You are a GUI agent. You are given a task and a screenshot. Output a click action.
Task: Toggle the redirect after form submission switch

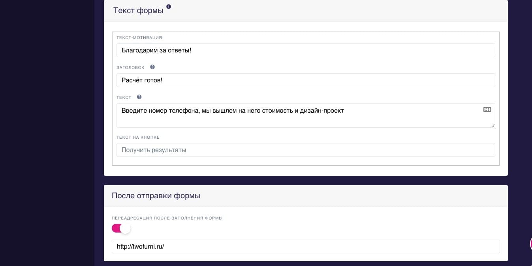coord(121,229)
